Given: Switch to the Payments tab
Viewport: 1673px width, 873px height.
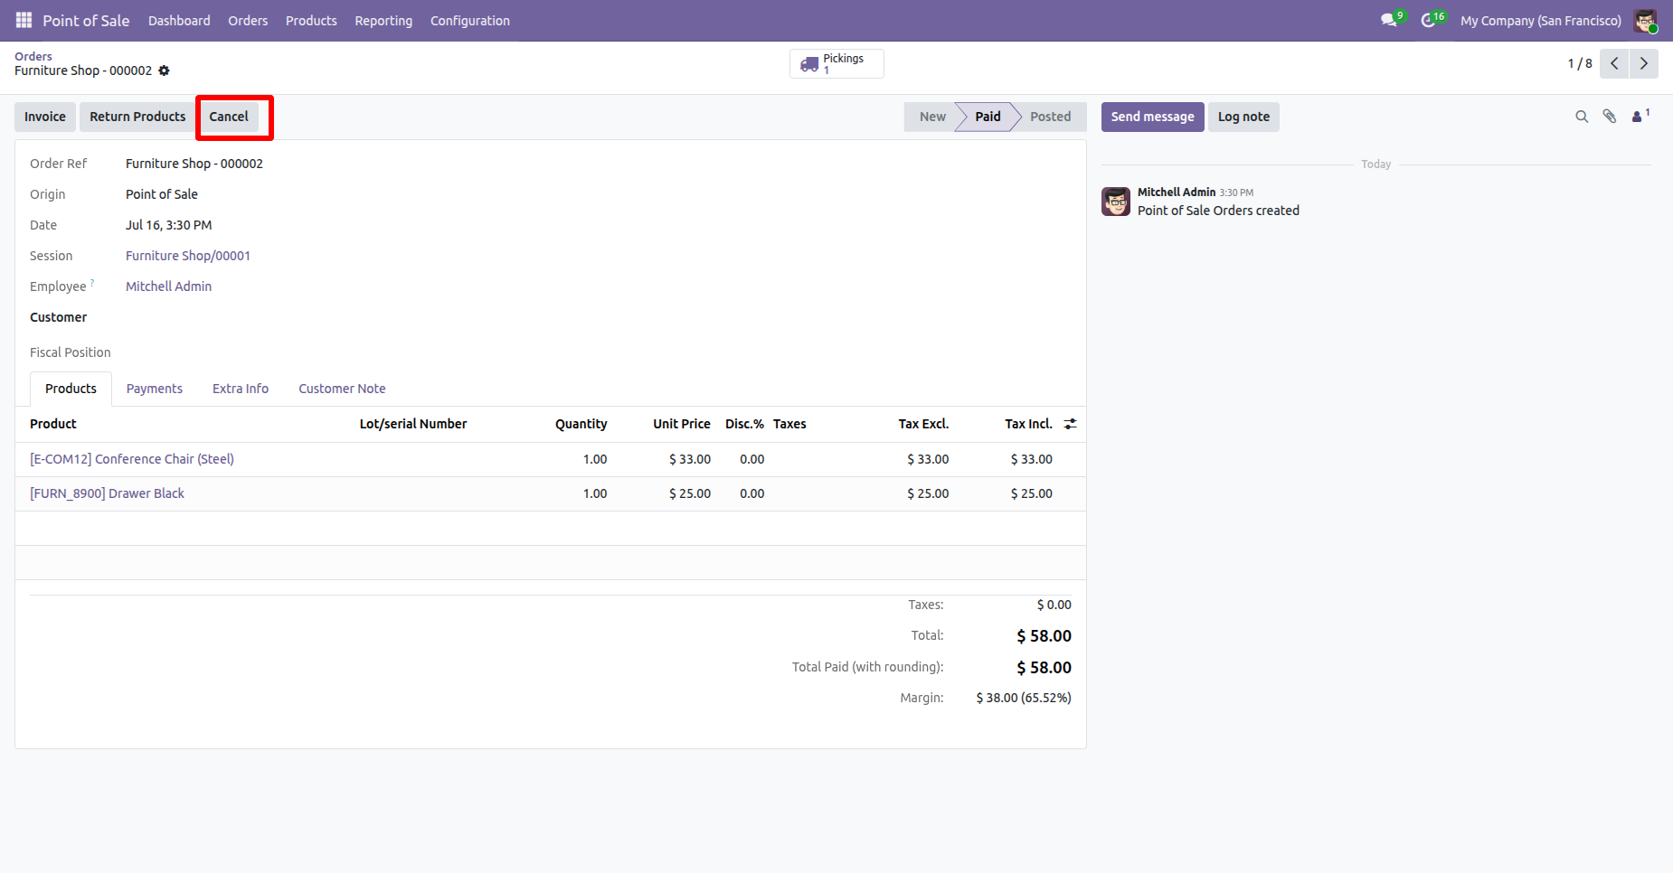Looking at the screenshot, I should (x=155, y=389).
